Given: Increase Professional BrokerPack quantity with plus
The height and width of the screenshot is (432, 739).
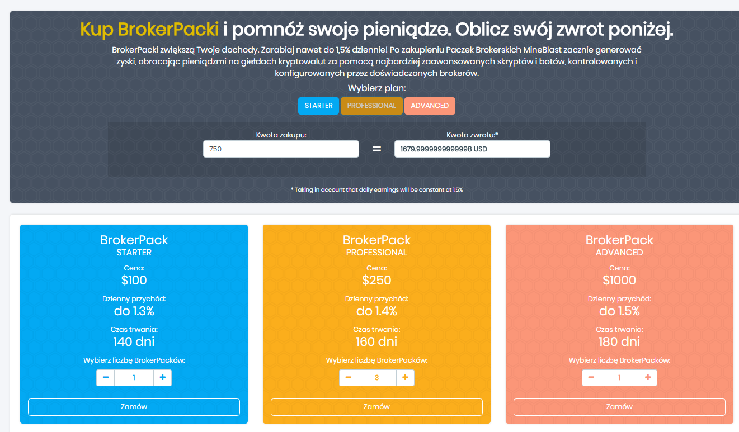Looking at the screenshot, I should [405, 378].
